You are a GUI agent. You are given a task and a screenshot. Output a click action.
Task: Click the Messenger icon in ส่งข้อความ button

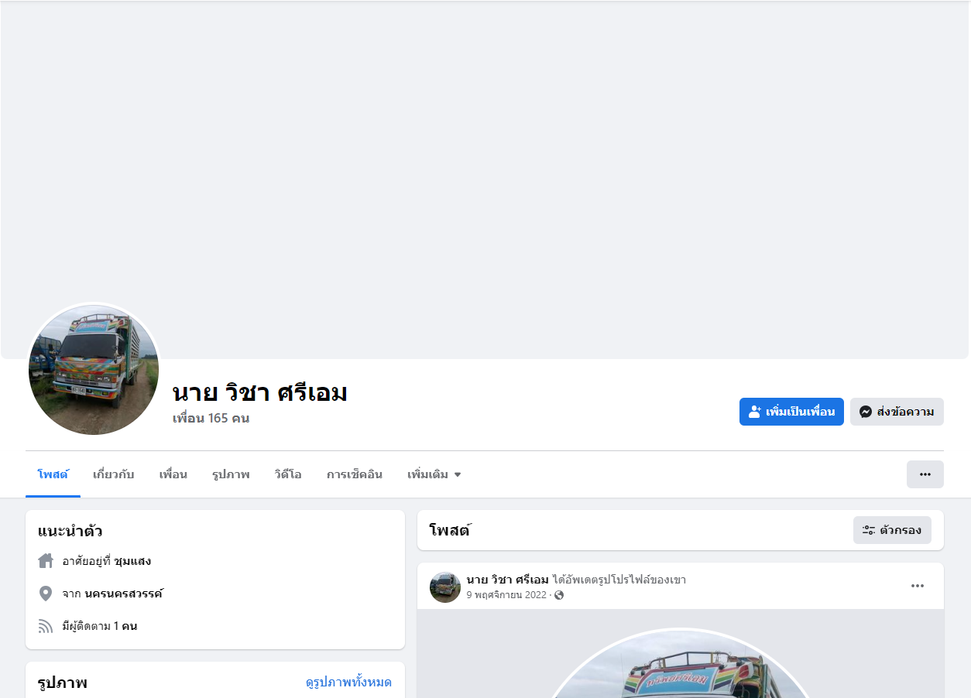click(x=866, y=412)
